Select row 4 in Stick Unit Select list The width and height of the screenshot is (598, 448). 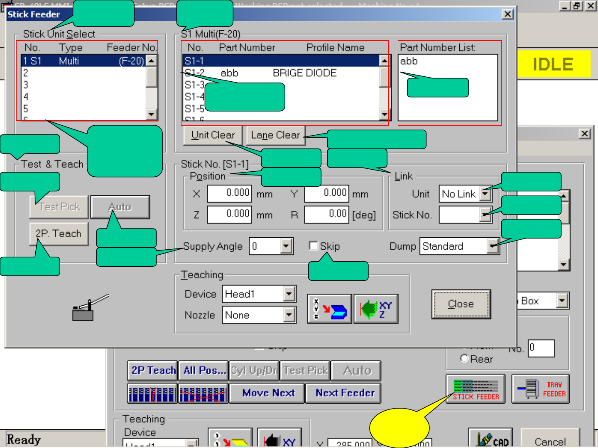coord(83,97)
